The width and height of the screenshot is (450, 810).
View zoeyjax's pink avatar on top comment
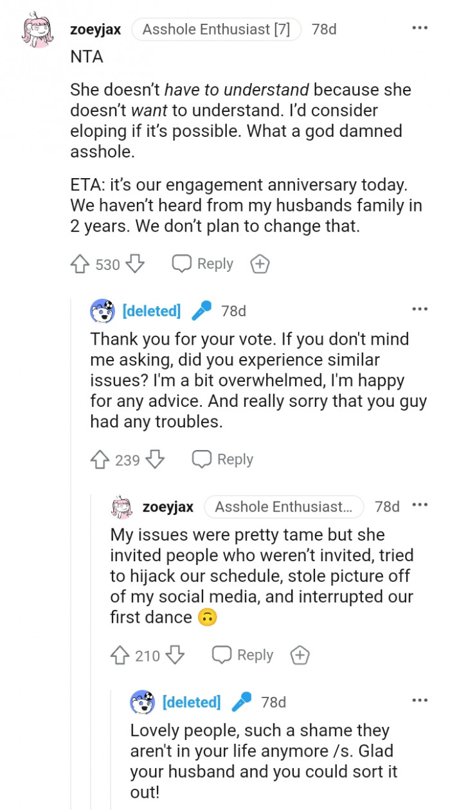37,32
